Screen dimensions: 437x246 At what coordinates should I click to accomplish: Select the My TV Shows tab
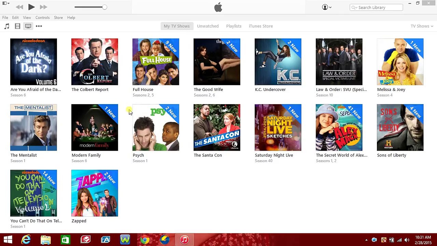coord(177,26)
